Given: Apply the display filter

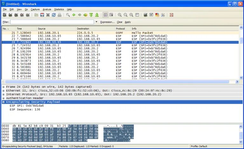Looking at the screenshot, I should 128,22.
